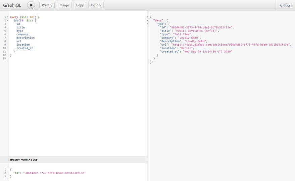
Task: Collapse the query fold arrow on line 1
Action: pyautogui.click(x=7, y=17)
